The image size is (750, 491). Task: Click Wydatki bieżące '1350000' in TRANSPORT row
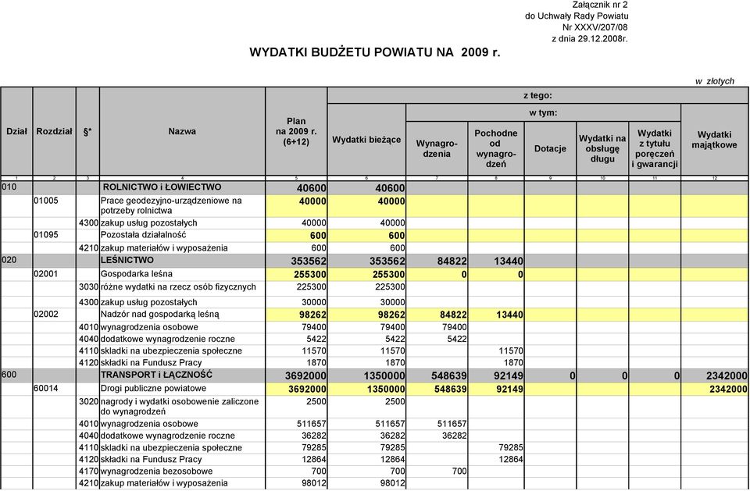(384, 375)
